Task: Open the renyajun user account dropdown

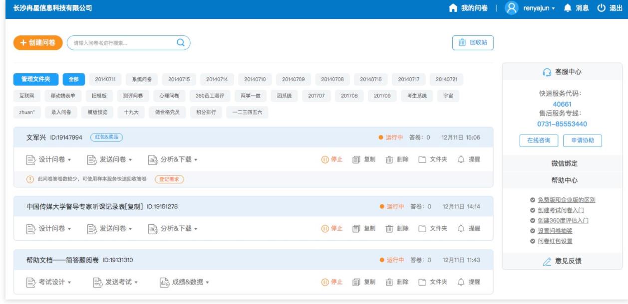Action: pyautogui.click(x=537, y=8)
